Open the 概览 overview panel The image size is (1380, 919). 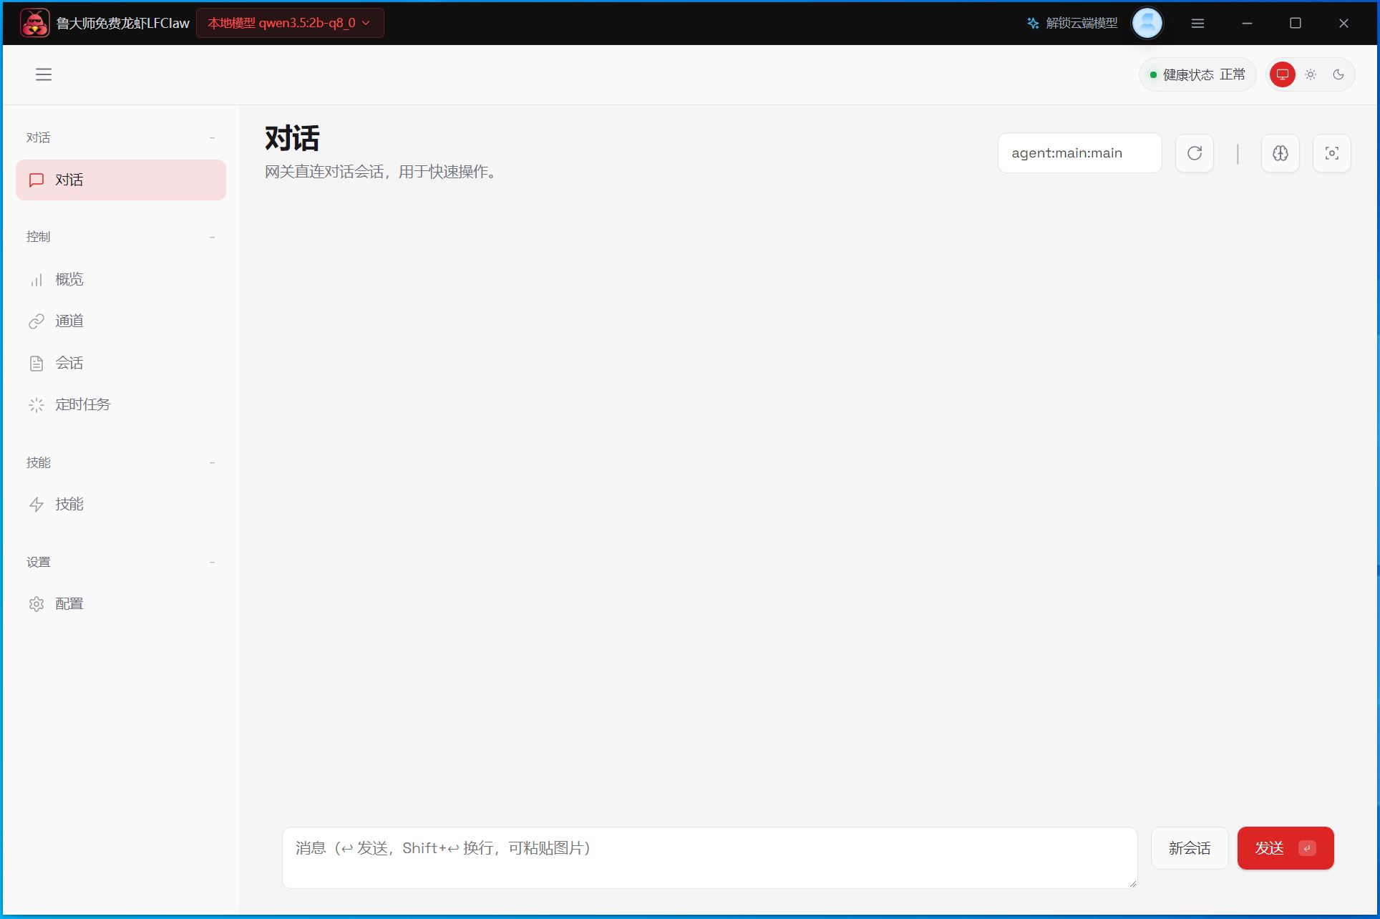point(68,279)
